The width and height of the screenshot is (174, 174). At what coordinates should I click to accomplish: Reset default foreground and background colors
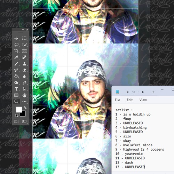(17, 116)
